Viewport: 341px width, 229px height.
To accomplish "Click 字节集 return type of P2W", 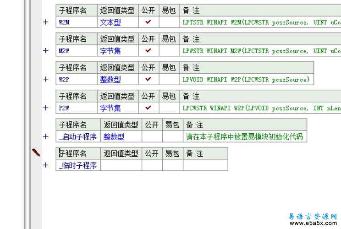I will [110, 108].
